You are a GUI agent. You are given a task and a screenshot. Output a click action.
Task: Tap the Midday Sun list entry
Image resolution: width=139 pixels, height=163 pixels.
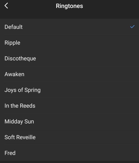coord(69,121)
